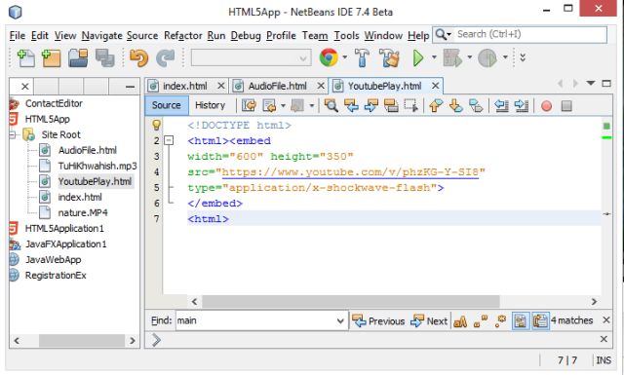Switch to History view
624x375 pixels.
point(211,105)
